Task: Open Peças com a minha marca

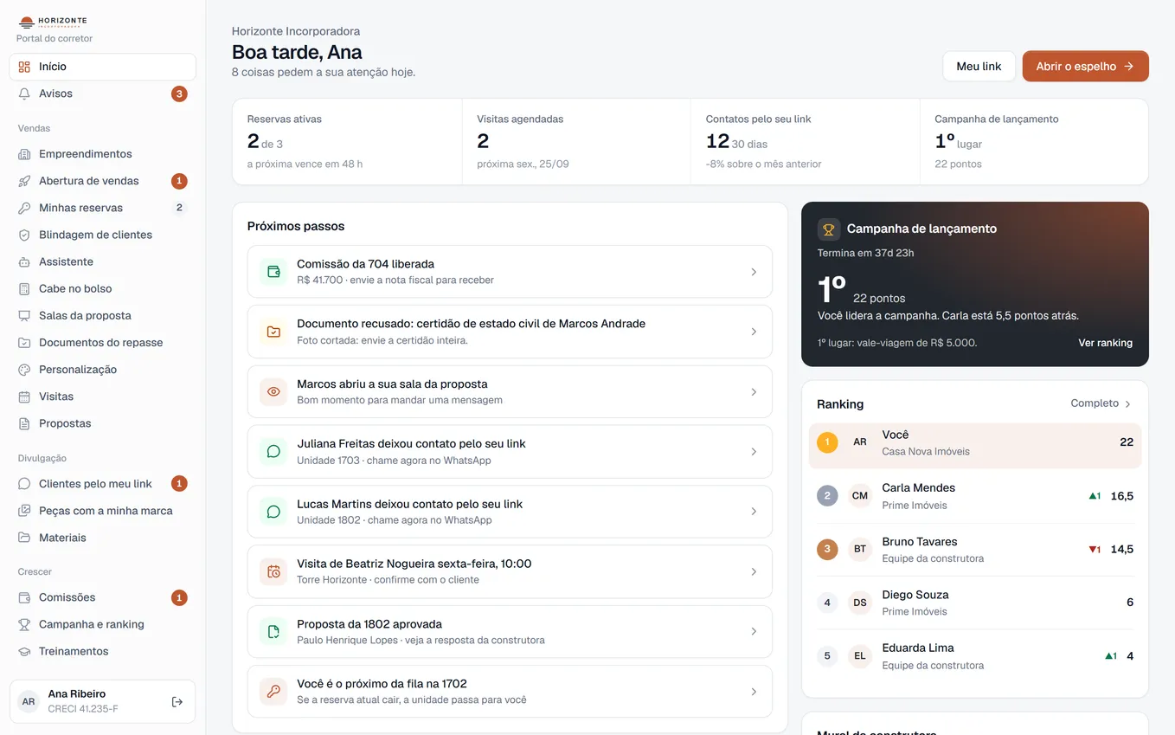Action: pyautogui.click(x=103, y=511)
